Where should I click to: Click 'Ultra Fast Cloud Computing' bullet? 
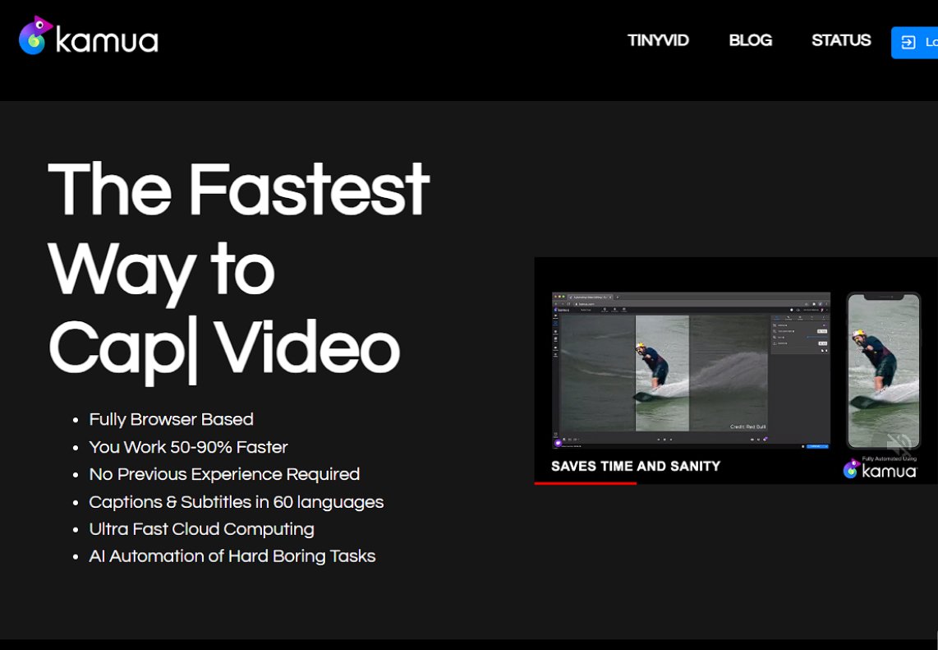pos(201,529)
